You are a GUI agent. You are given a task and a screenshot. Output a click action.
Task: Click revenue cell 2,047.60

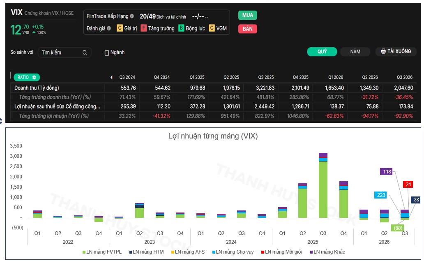coord(403,88)
